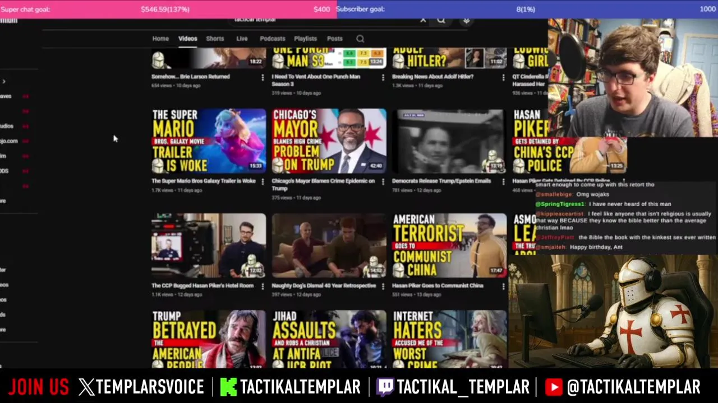Play the Jihad Assaults at Antifa Riot thumbnail

329,339
